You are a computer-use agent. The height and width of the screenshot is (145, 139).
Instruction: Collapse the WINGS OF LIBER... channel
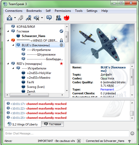[8, 41]
